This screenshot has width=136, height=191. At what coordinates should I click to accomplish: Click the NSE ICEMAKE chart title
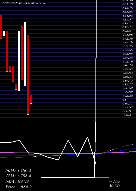point(24,3)
